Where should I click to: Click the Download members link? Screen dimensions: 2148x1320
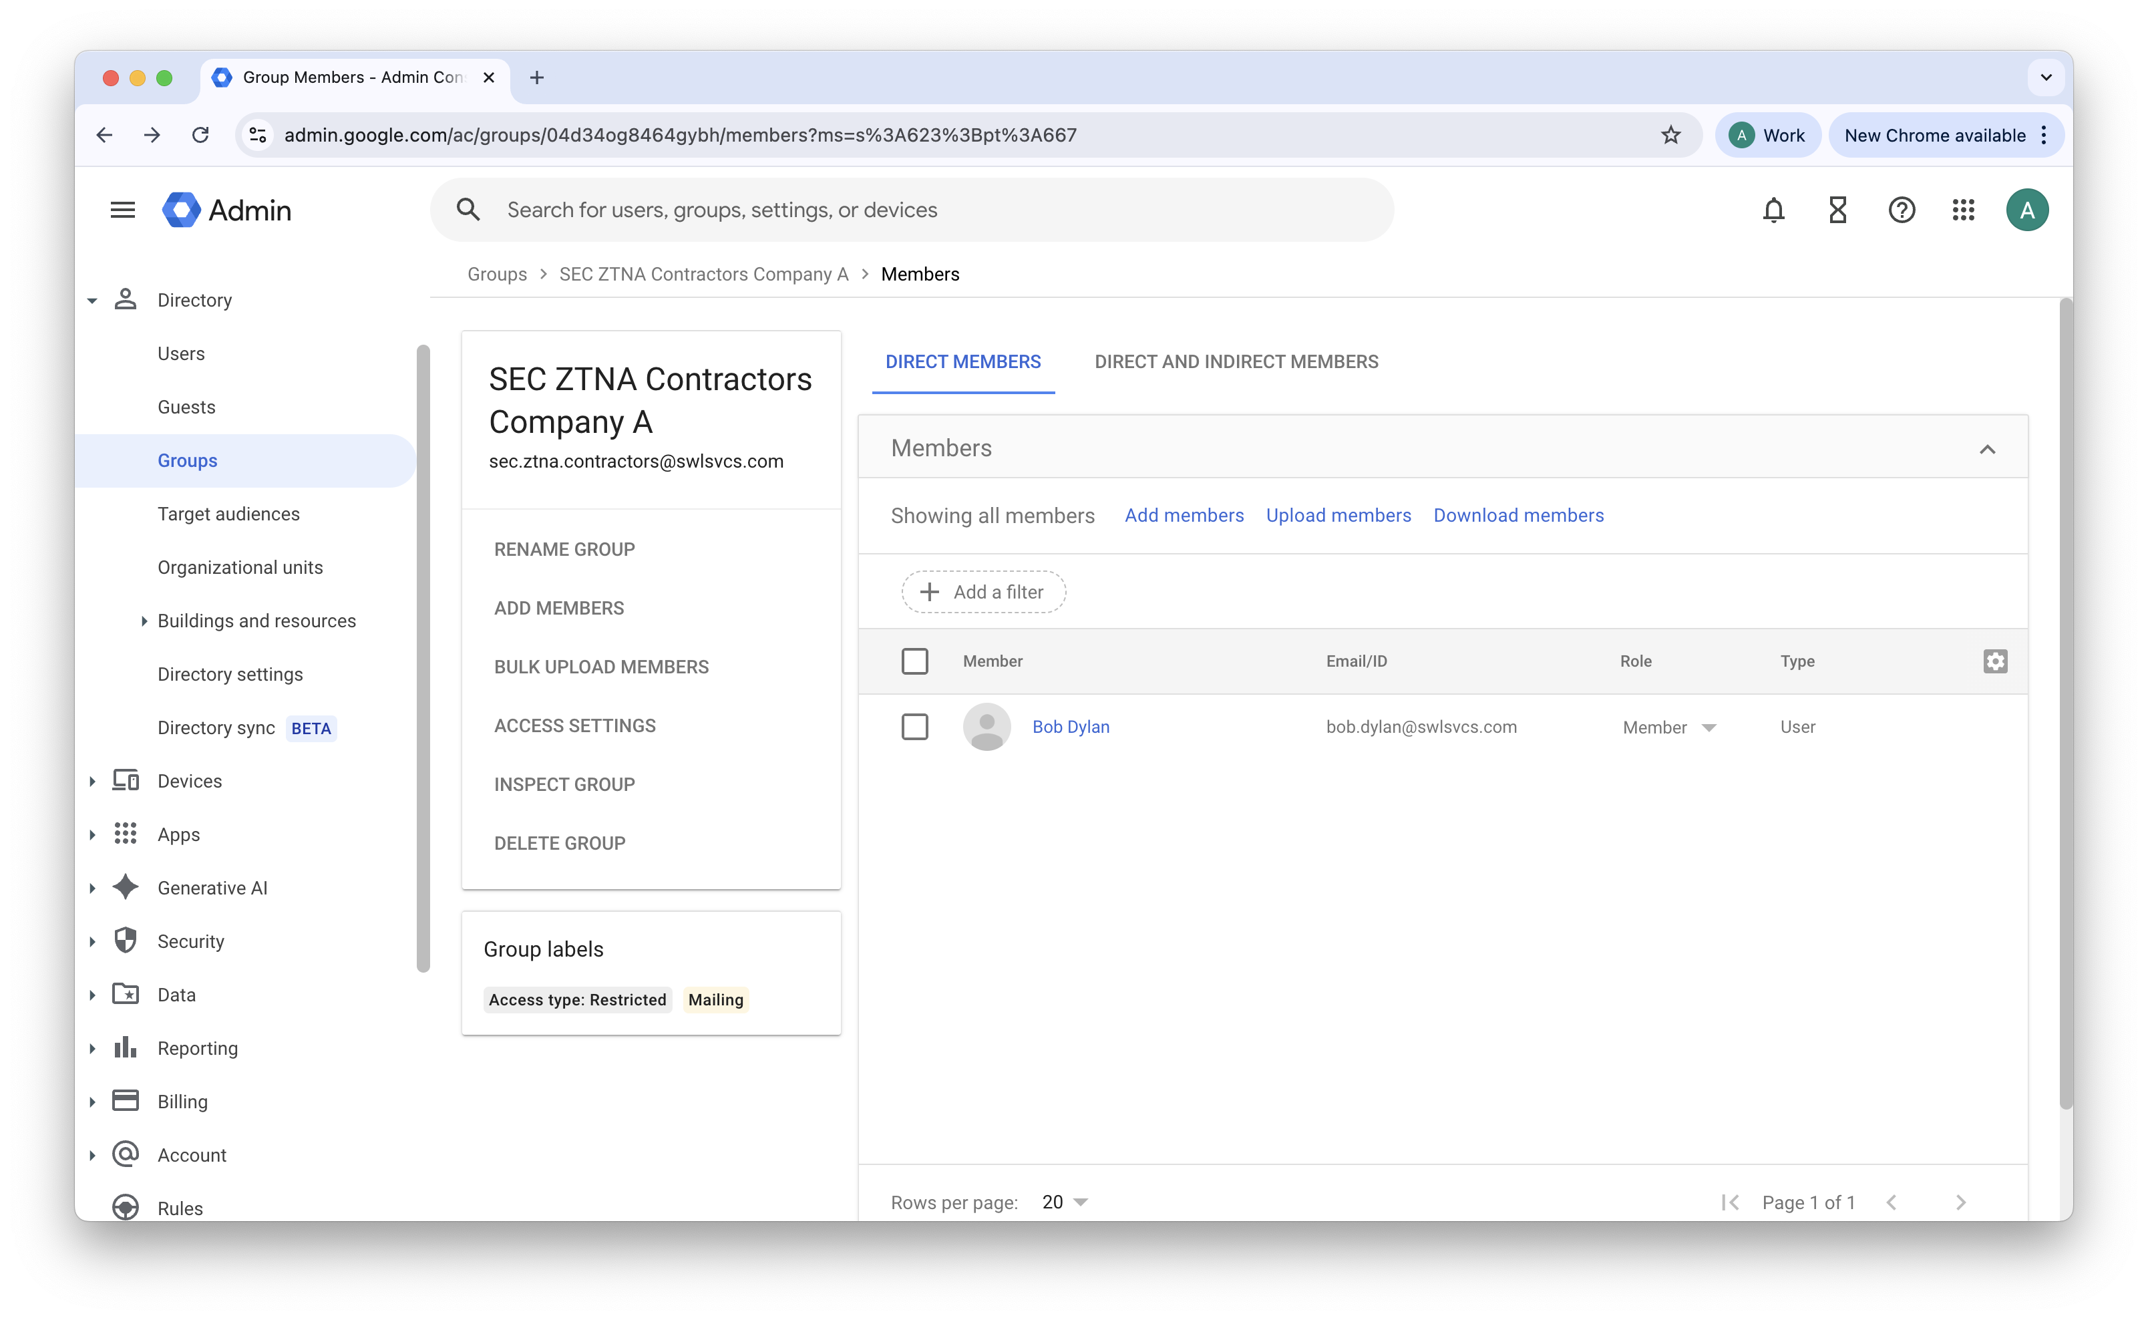[x=1518, y=516]
